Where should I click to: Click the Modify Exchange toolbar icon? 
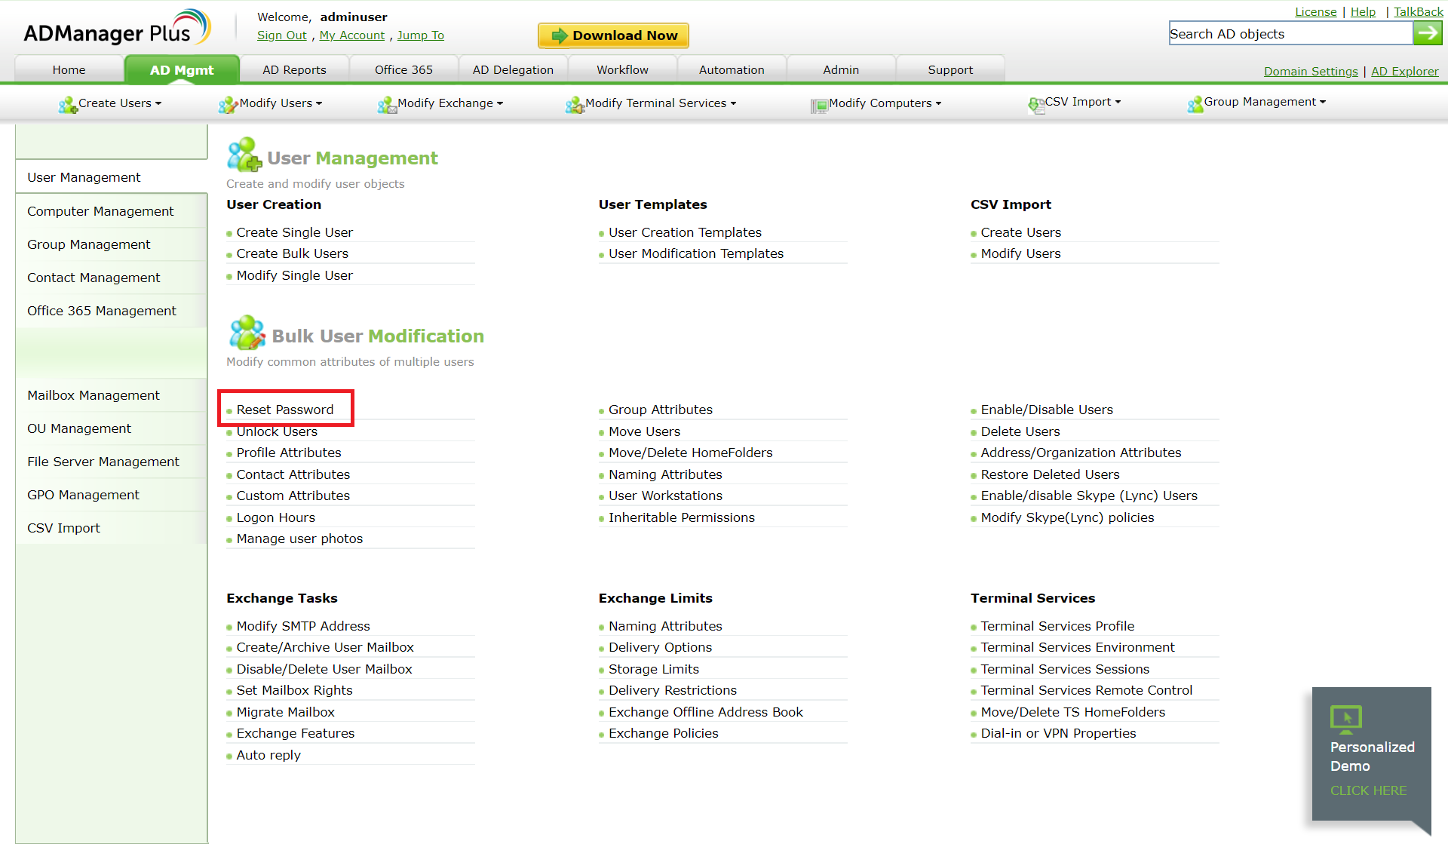coord(387,104)
